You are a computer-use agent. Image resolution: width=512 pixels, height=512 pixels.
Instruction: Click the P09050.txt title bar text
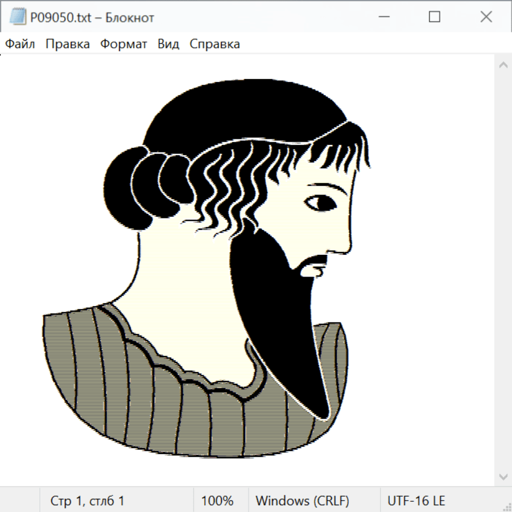point(92,18)
